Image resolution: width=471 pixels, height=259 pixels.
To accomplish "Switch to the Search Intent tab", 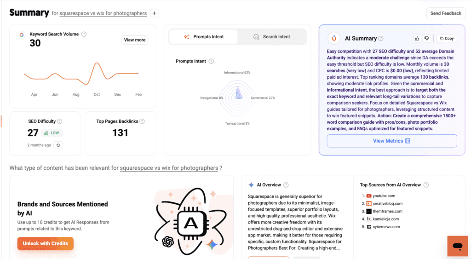I will (x=272, y=37).
